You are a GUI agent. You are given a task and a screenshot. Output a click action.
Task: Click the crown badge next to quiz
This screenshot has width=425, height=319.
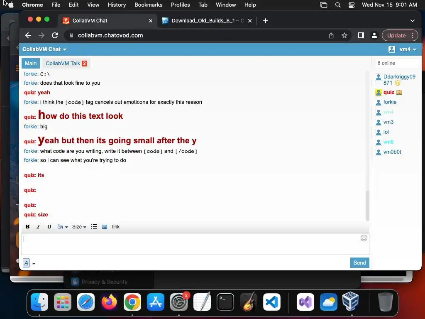click(399, 92)
